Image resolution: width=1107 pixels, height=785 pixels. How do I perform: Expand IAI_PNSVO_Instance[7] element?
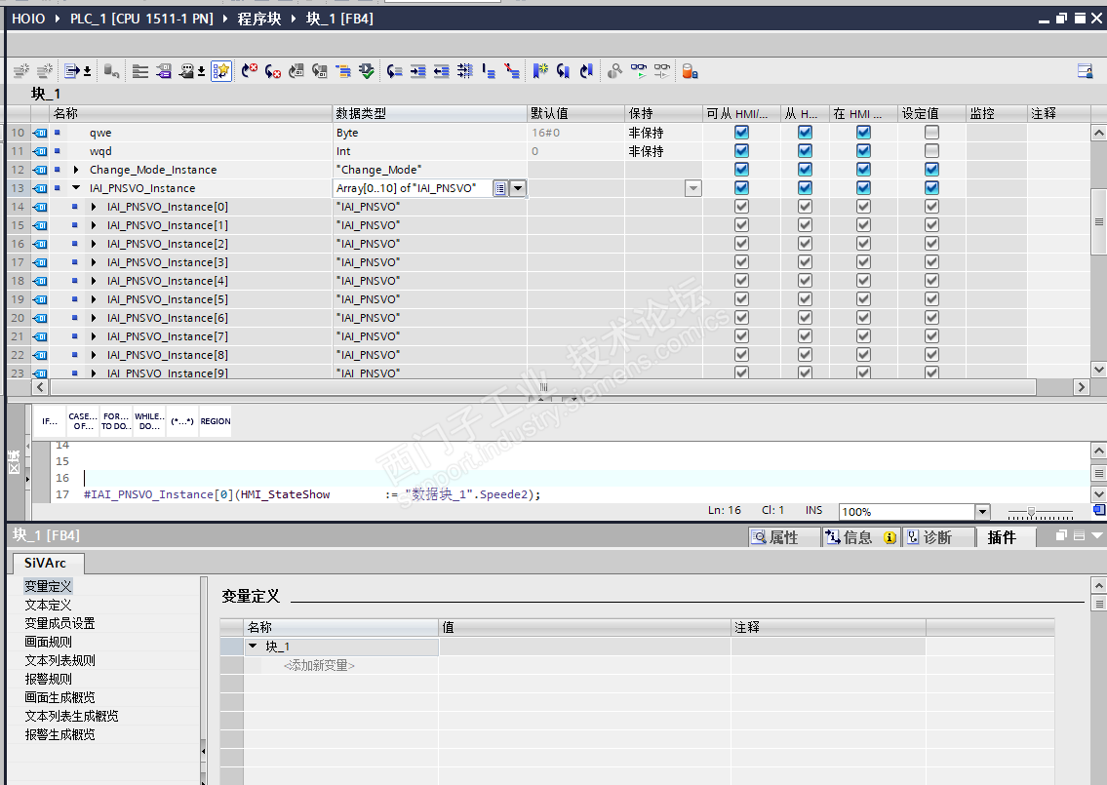click(94, 336)
